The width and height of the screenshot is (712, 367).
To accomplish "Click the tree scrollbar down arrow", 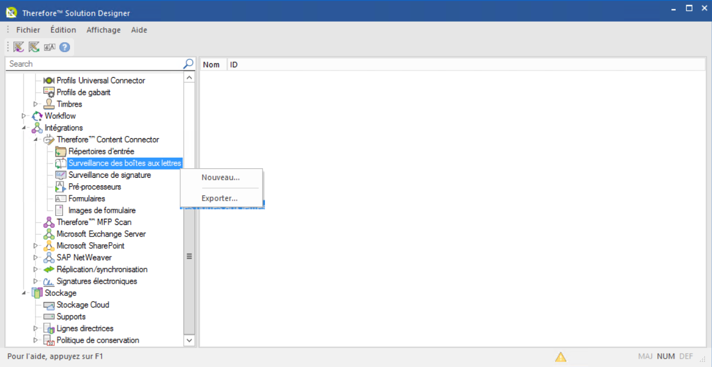I will pyautogui.click(x=189, y=340).
